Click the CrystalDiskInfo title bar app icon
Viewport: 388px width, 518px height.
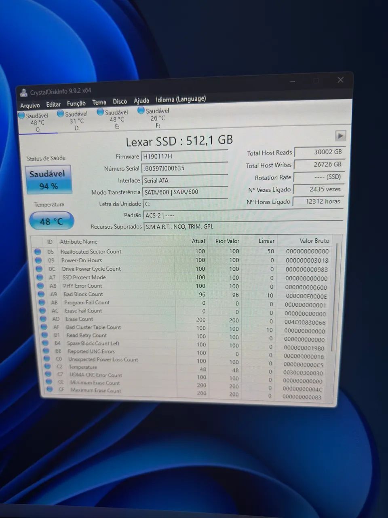pyautogui.click(x=23, y=93)
